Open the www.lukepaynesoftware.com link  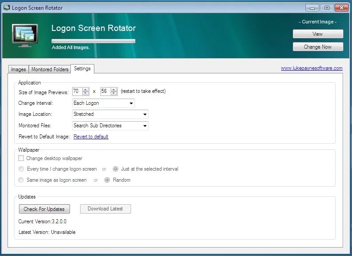[x=312, y=68]
